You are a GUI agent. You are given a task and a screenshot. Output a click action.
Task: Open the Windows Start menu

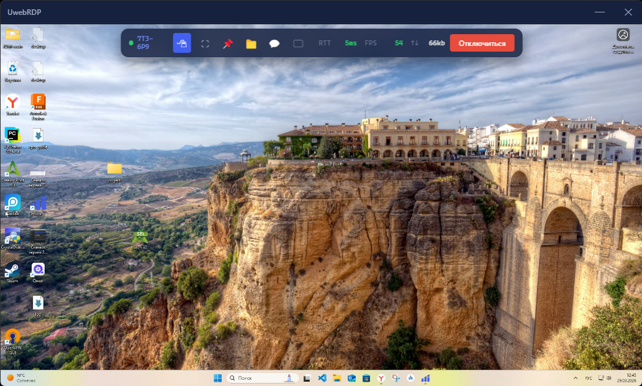[x=218, y=377]
